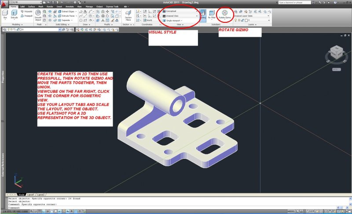Click the keyword search box
This screenshot has width=352, height=214.
pyautogui.click(x=294, y=2)
